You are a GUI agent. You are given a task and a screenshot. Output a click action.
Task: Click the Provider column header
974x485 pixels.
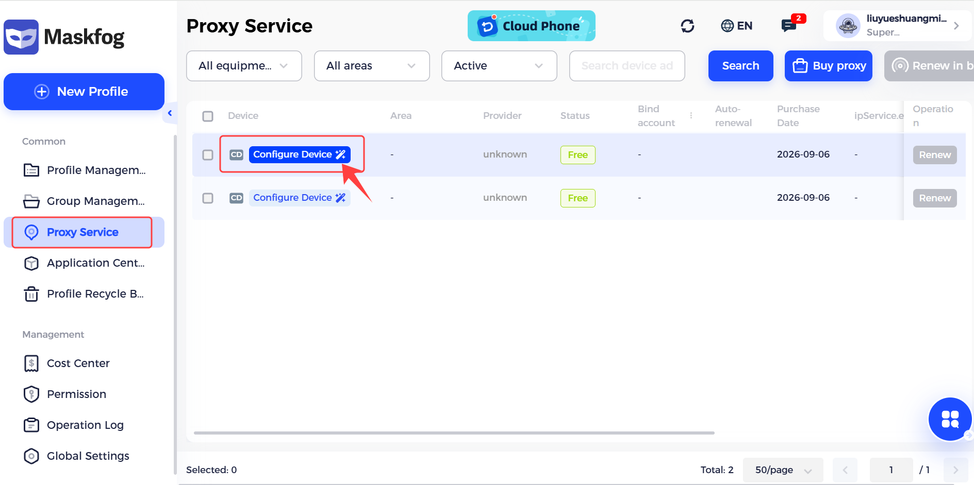pyautogui.click(x=502, y=116)
